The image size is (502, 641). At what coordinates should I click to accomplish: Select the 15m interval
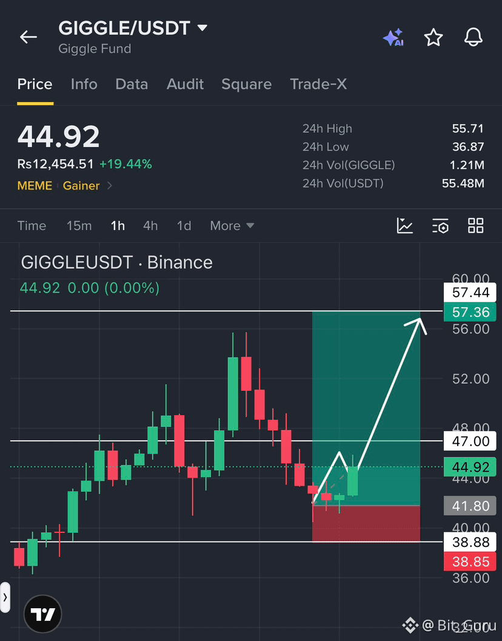pos(79,226)
